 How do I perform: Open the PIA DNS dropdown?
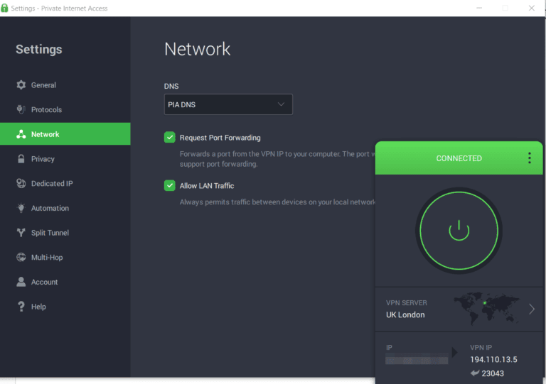pyautogui.click(x=228, y=104)
